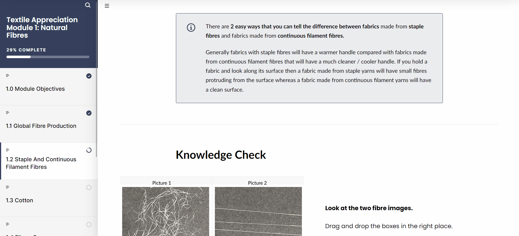Select 1.2 Staple And Continuous Filament Fibres
The width and height of the screenshot is (519, 236).
tap(41, 163)
